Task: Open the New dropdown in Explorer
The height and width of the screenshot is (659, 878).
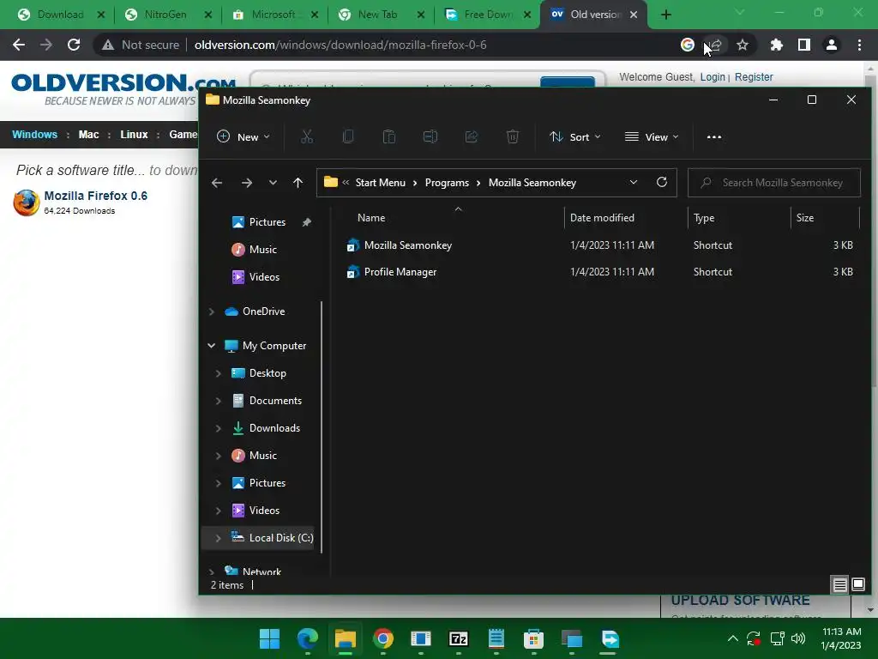Action: tap(244, 136)
